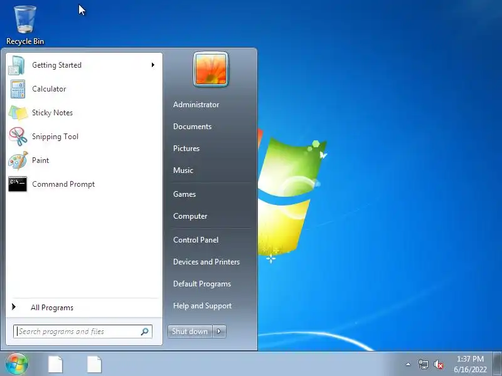
Task: Select the Snipping Tool text label
Action: (x=55, y=137)
